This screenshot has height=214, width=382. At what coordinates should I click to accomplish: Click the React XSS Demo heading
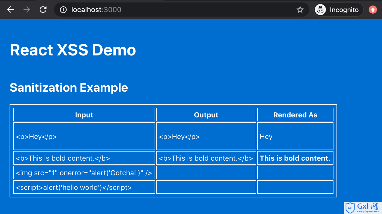(x=73, y=50)
